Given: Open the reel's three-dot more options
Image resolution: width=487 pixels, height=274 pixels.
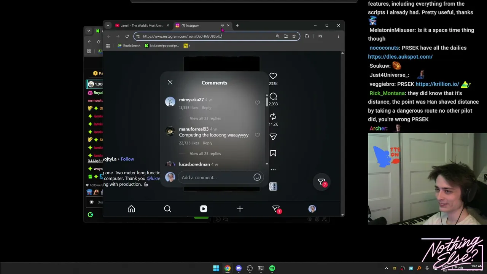Looking at the screenshot, I should tap(273, 170).
